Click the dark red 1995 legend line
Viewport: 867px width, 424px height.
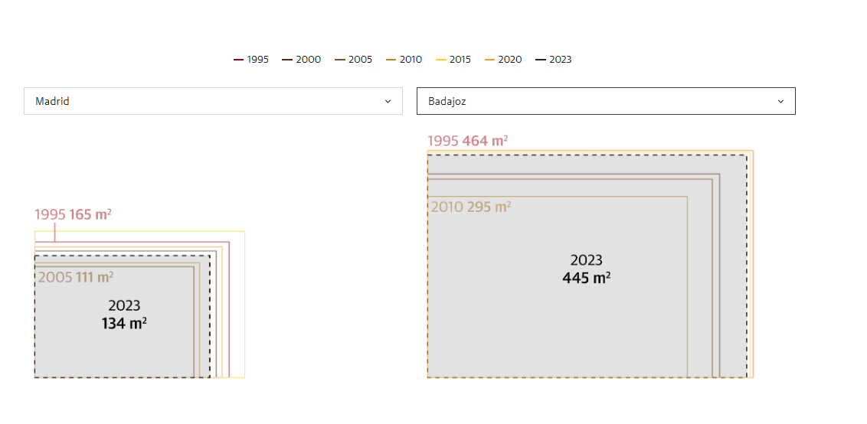238,60
